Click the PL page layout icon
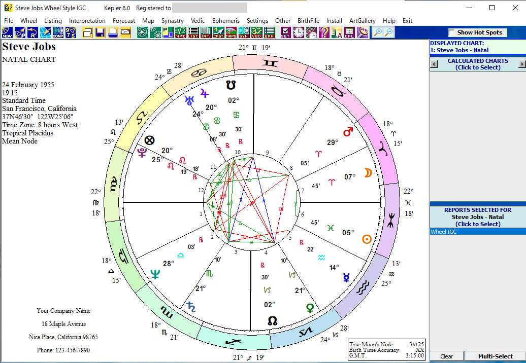The image size is (526, 363). point(168,32)
